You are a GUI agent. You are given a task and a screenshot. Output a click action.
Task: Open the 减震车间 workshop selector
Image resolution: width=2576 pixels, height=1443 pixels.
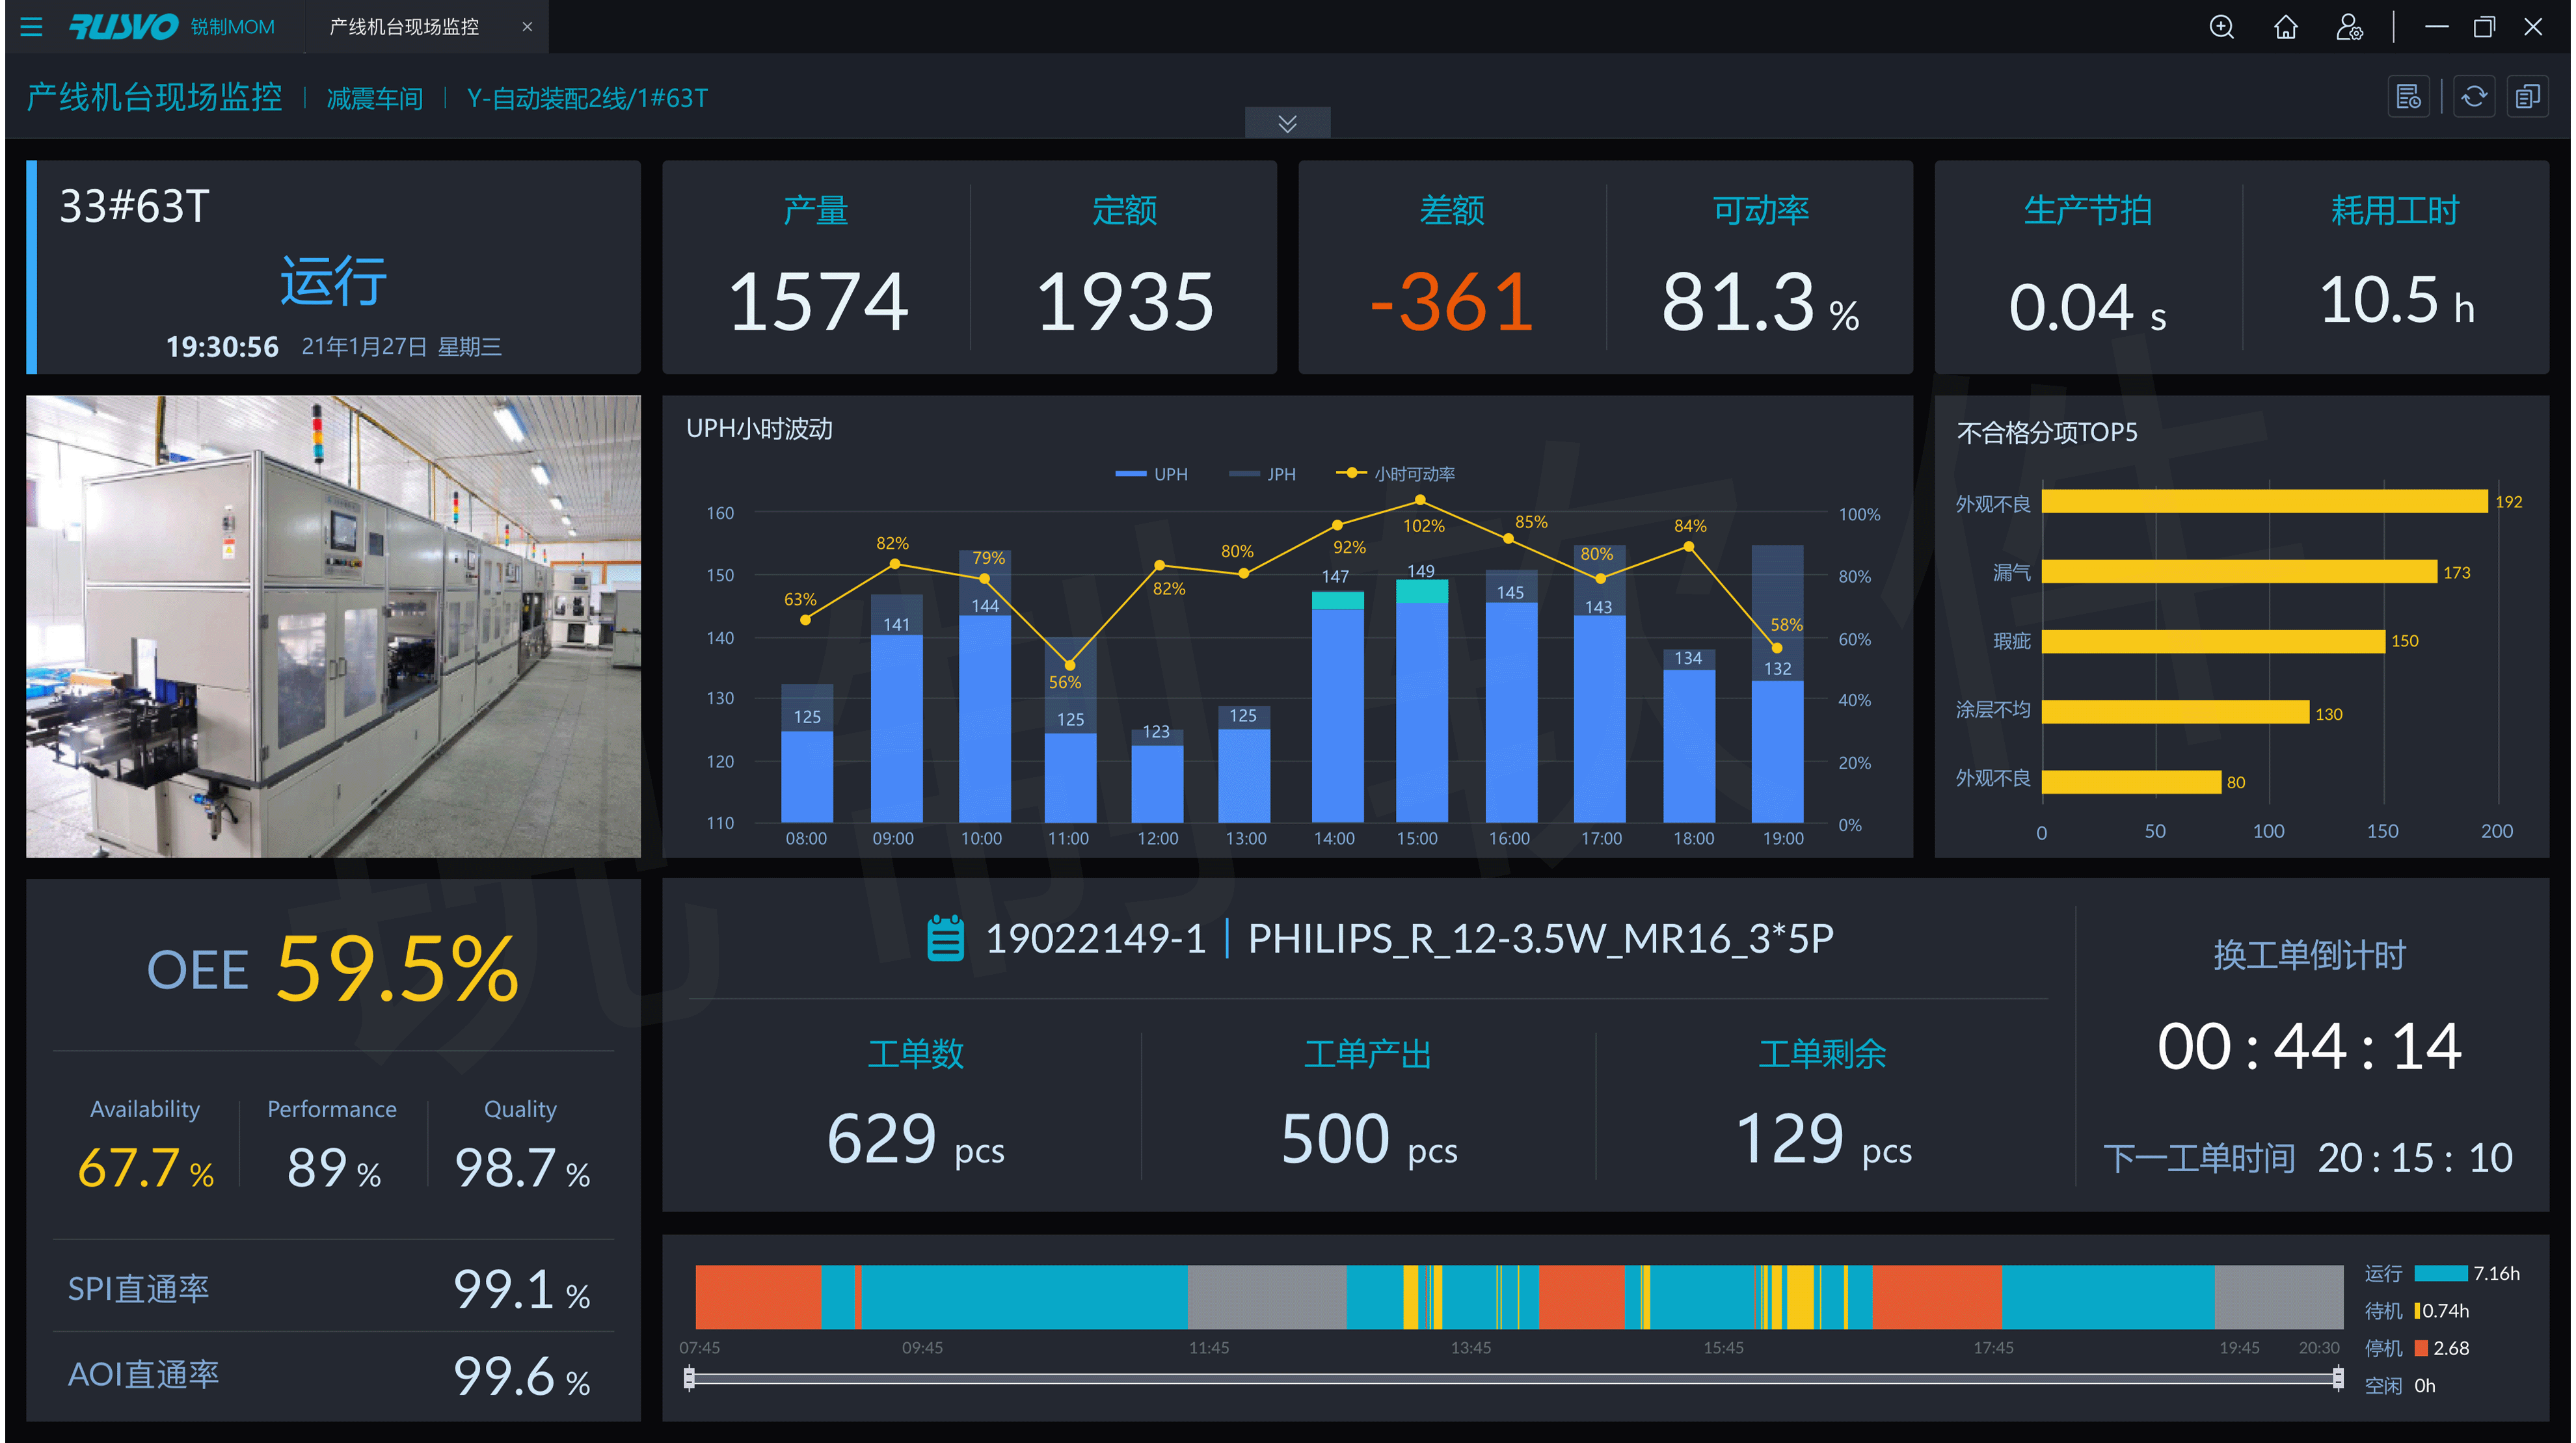pos(374,99)
